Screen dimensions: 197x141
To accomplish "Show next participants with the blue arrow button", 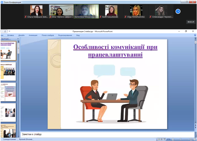I will [178, 11].
